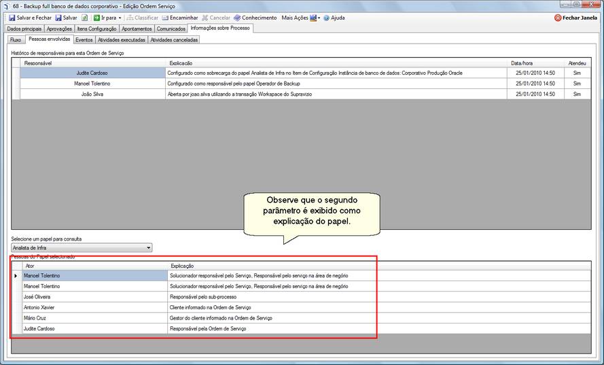Click the Classificar toolbar button
The image size is (604, 365).
point(142,18)
